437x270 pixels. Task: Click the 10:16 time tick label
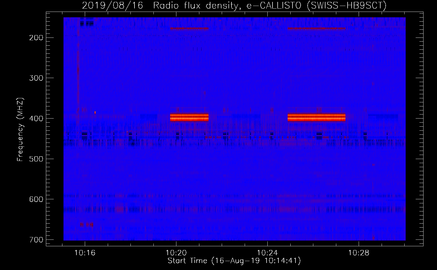click(x=85, y=253)
